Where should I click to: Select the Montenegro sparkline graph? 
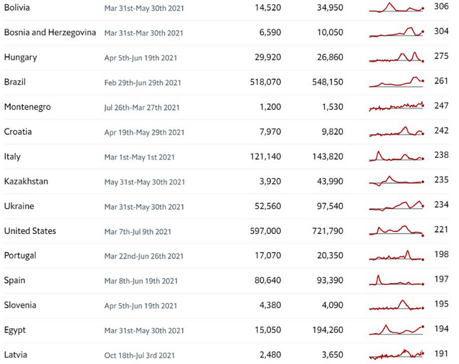(397, 106)
